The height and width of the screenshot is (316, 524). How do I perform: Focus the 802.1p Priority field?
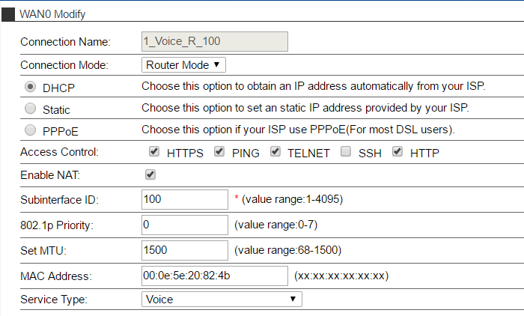184,225
